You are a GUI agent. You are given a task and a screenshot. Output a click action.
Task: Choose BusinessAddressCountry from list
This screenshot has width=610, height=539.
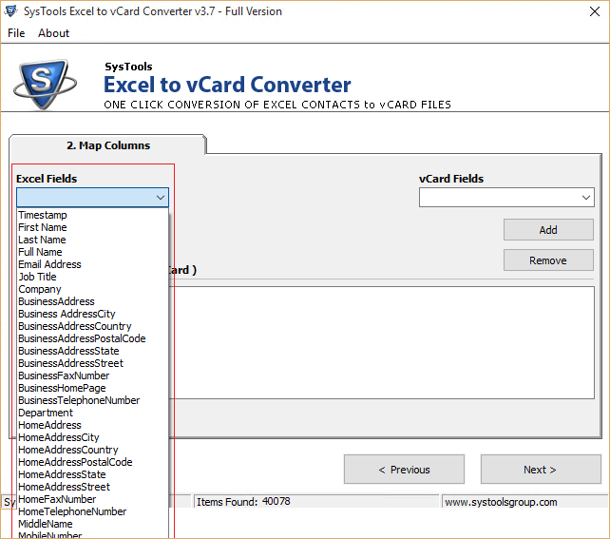92,326
